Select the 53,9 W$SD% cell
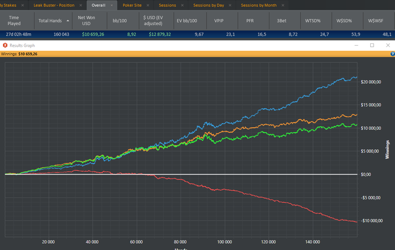This screenshot has height=250, width=395. (x=355, y=34)
